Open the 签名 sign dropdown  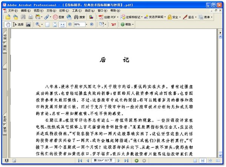point(190,17)
